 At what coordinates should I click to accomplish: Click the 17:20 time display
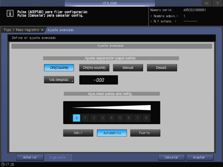click(9, 164)
